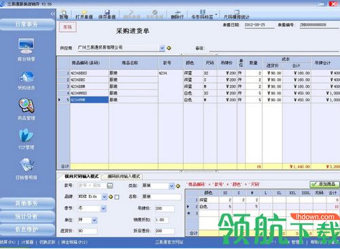Toggle the checkbox next to the brand field
The image size is (340, 249).
[x=117, y=197]
